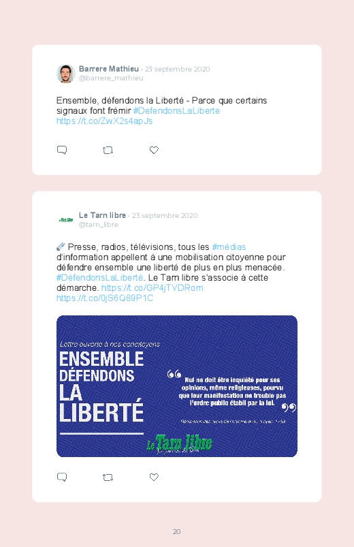Image resolution: width=354 pixels, height=547 pixels.
Task: Open the Ensemble Défendons La Liberté image
Action: (x=177, y=386)
